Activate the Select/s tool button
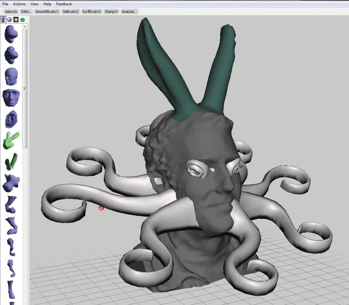Viewport: 349px width, 305px height. 11,11
